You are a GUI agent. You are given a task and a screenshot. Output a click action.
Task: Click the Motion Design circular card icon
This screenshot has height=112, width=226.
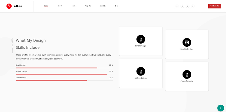coord(141,71)
